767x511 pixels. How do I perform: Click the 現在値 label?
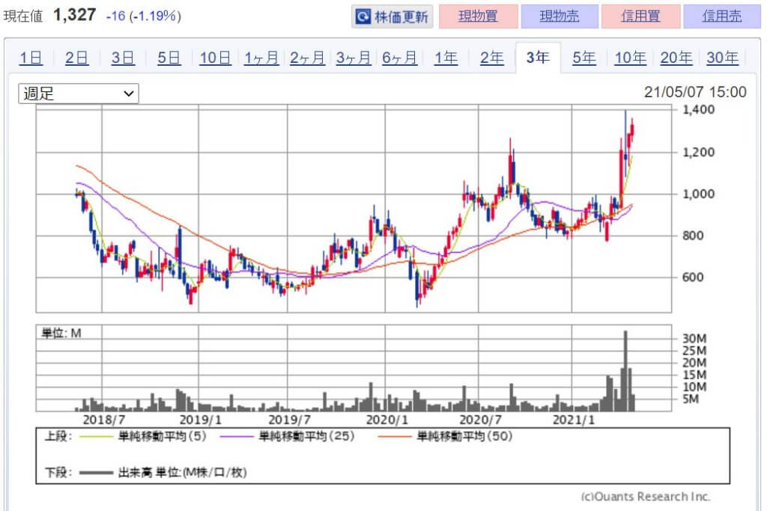point(23,16)
